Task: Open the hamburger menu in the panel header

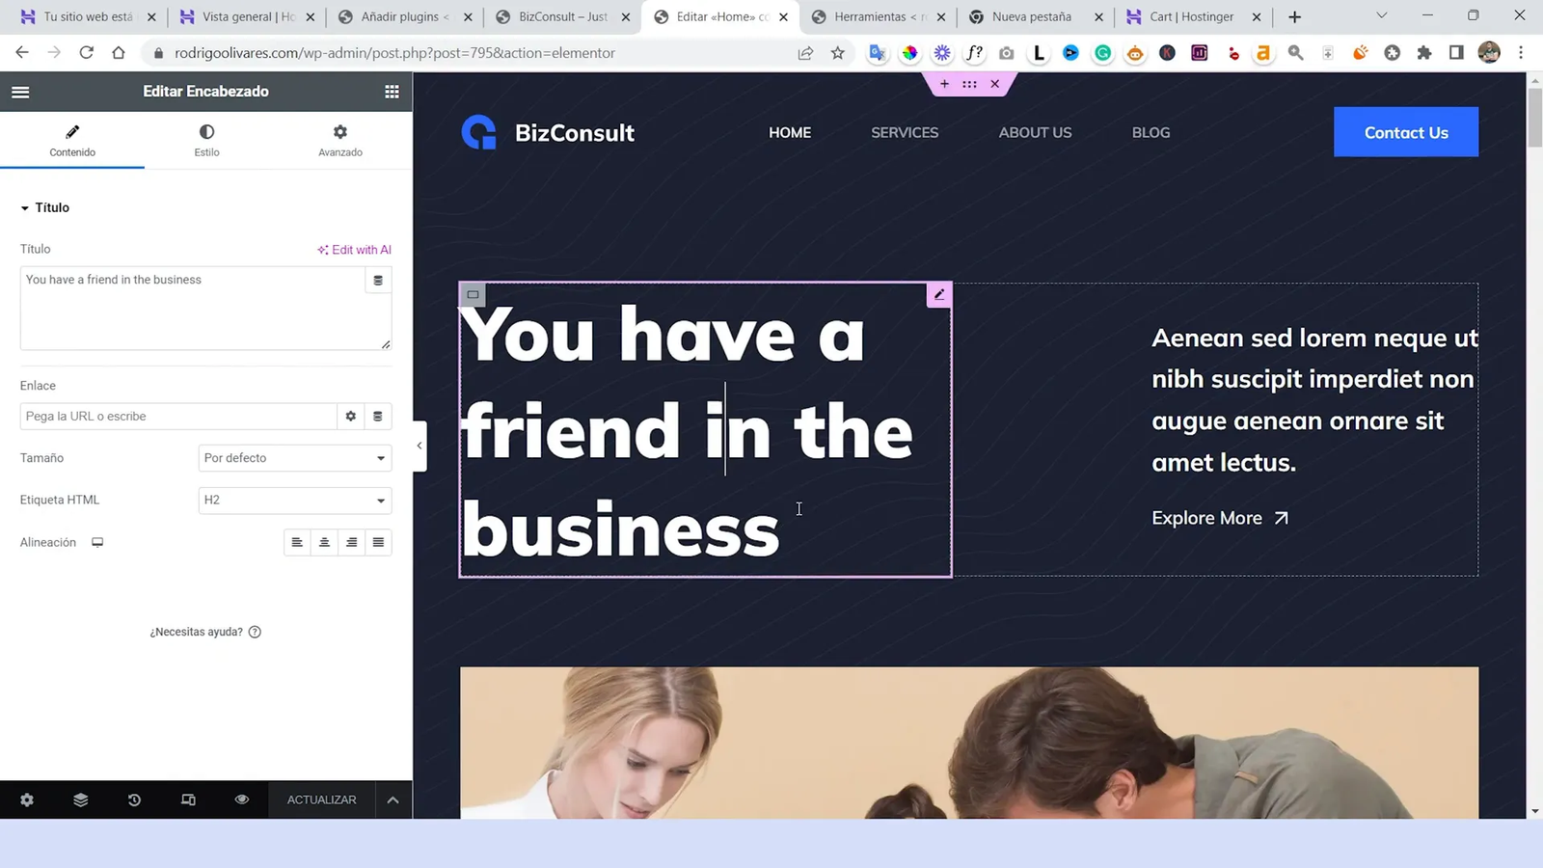Action: tap(20, 91)
